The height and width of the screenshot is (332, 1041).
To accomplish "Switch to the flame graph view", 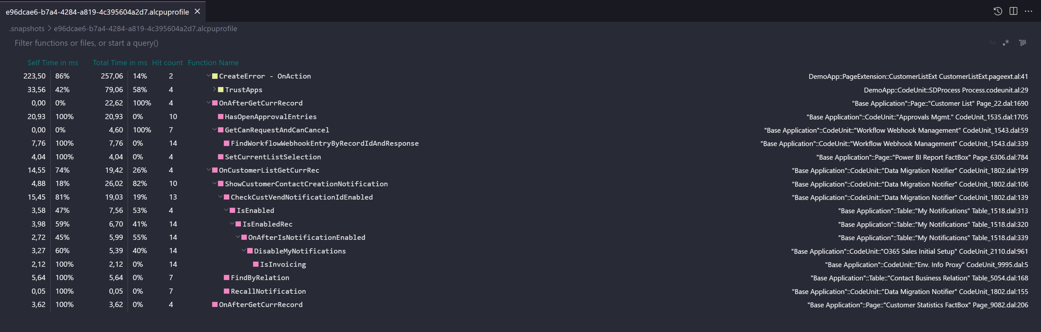I will (x=1022, y=43).
